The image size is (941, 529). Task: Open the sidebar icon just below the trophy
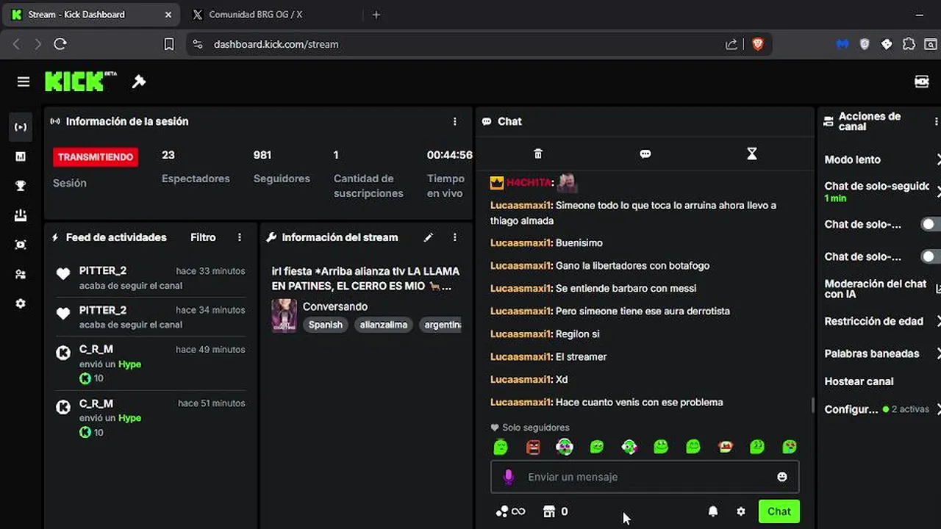[x=21, y=215]
